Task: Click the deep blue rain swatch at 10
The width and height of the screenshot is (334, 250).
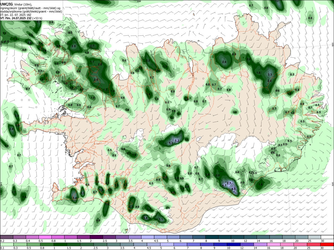Action: coord(233,244)
